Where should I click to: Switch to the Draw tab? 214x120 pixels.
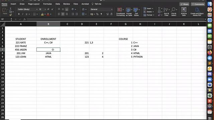pos(22,4)
